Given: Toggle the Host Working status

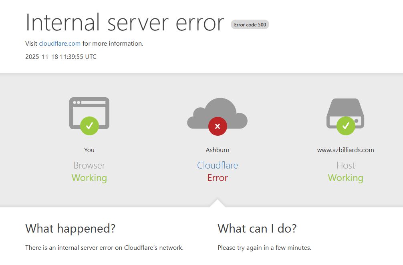Looking at the screenshot, I should [345, 178].
